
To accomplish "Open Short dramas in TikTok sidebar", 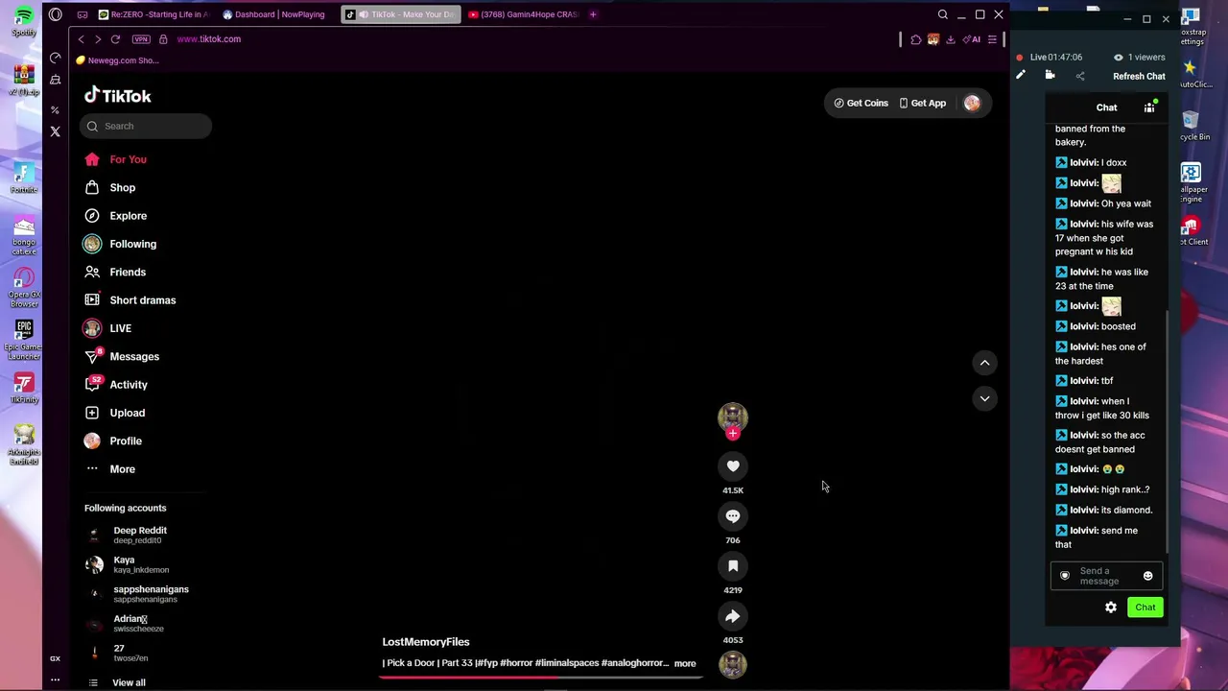I will click(x=142, y=300).
